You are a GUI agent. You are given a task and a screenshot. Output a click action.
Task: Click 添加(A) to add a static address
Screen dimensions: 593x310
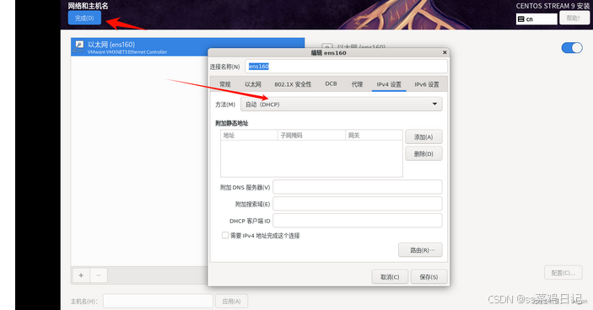coord(423,136)
